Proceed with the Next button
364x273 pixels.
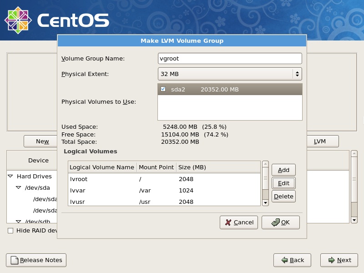pos(339,260)
